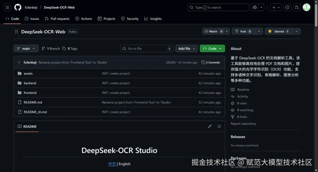Open the Copilot dropdown arrow

(x=261, y=7)
